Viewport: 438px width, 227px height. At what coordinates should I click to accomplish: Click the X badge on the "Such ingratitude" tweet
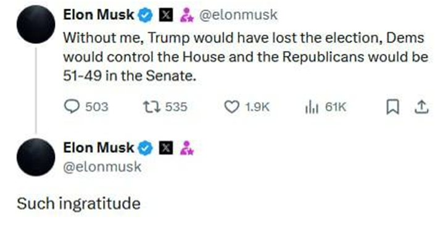(166, 148)
